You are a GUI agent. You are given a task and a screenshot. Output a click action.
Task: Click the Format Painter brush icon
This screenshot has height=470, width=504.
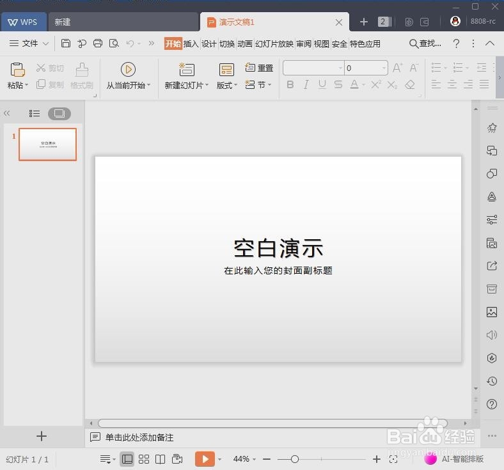(82, 70)
